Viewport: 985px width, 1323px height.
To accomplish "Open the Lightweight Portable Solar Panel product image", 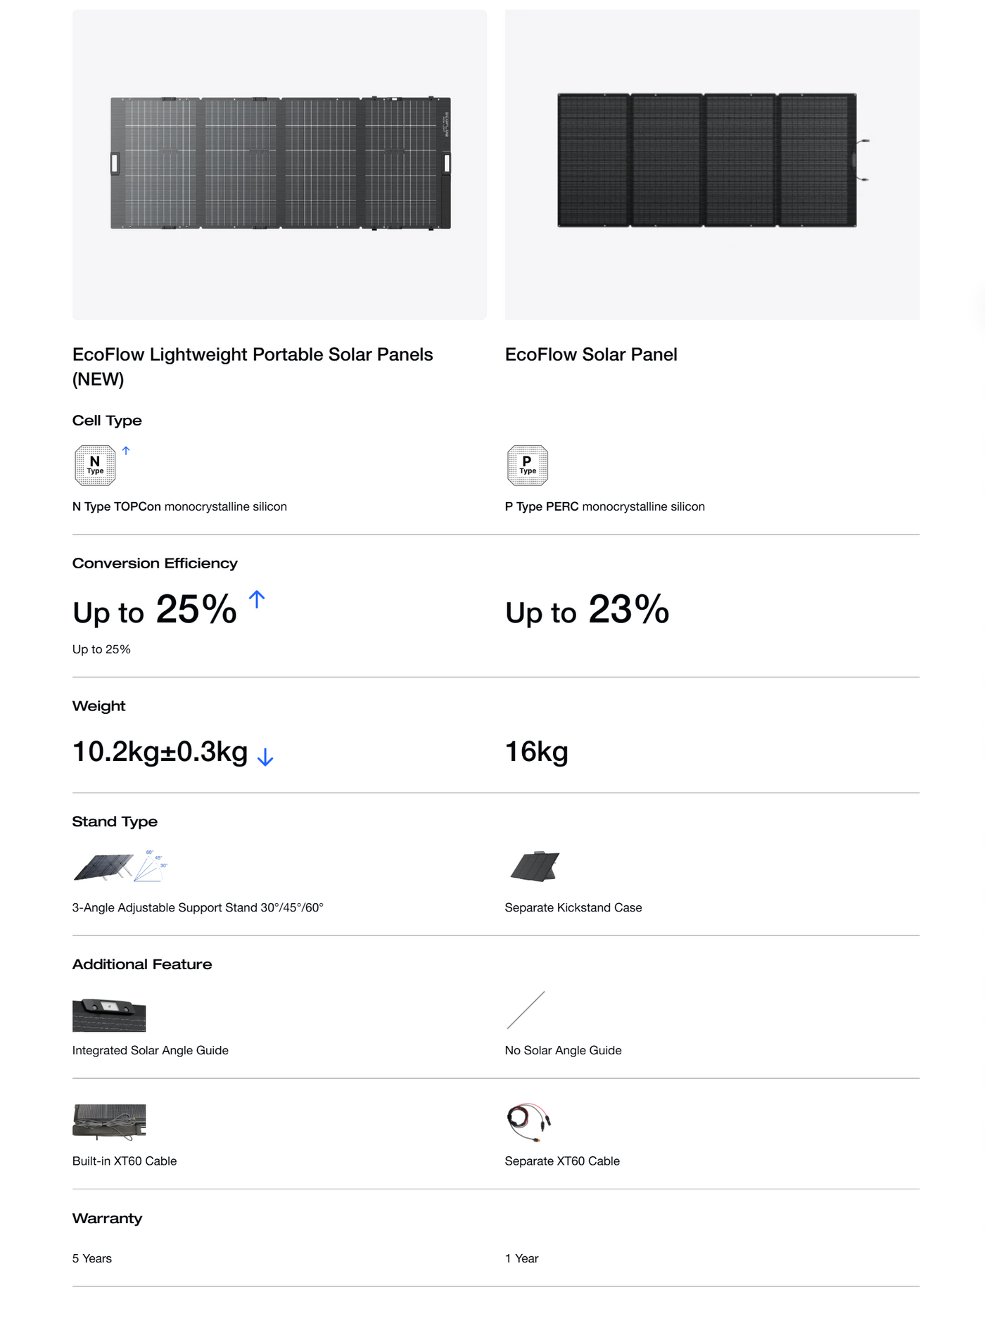I will pyautogui.click(x=280, y=164).
